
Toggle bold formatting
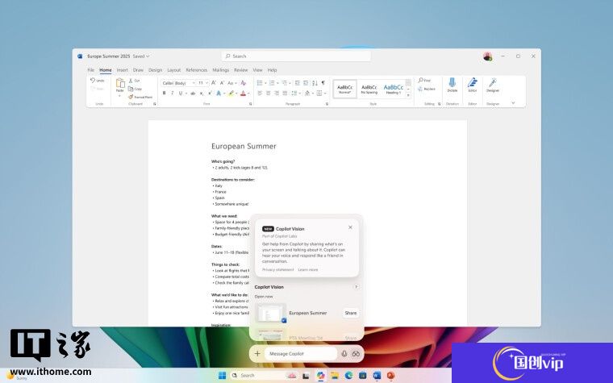click(x=164, y=93)
